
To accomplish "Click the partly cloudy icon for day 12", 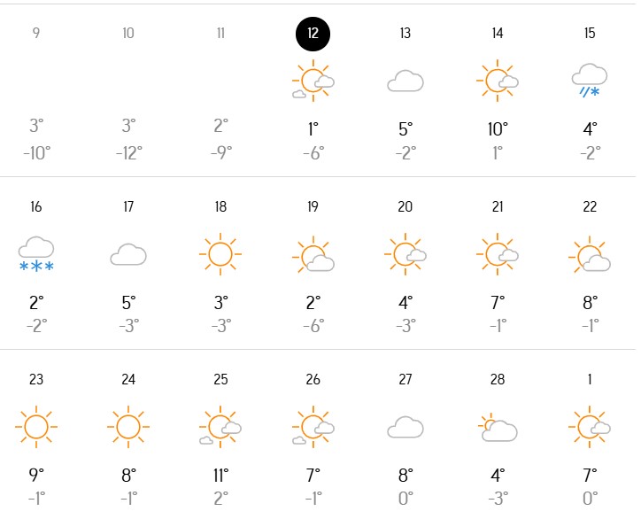I will tap(313, 81).
